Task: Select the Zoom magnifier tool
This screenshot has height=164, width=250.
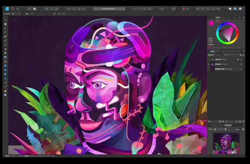Action: pos(5,95)
